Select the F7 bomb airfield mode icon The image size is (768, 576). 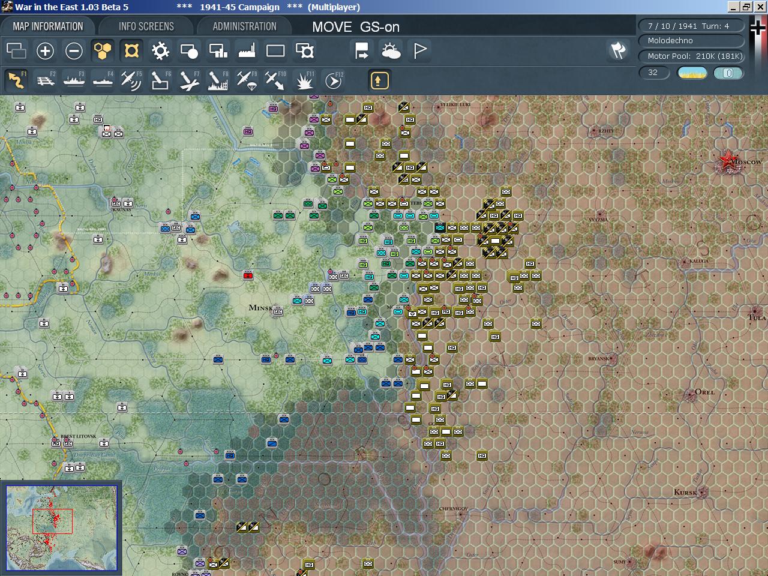(x=189, y=80)
